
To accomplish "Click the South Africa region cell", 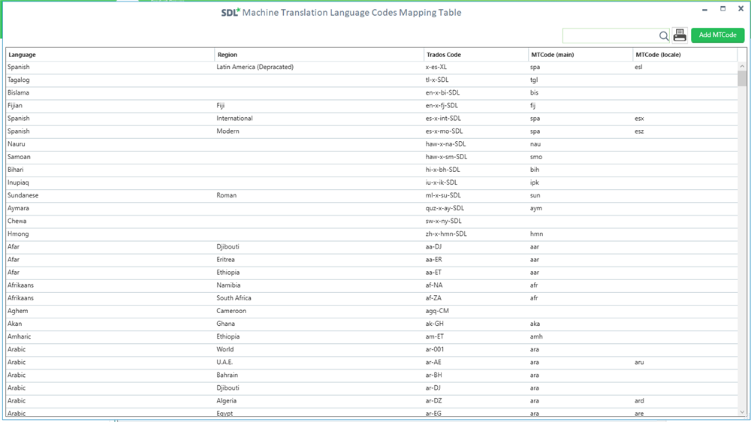I will coord(234,298).
